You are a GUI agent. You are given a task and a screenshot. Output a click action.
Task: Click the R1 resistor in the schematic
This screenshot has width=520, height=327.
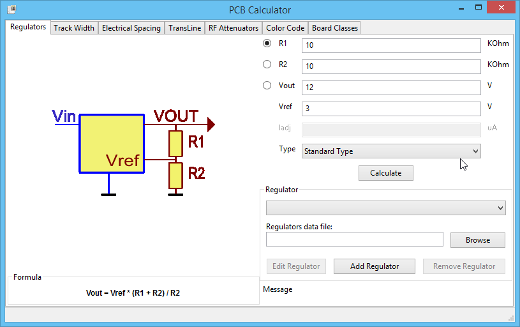175,144
